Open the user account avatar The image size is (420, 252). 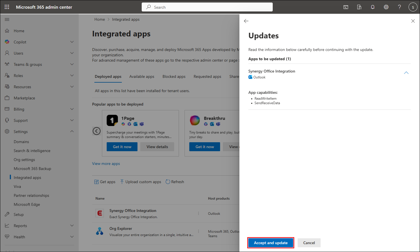coord(413,7)
